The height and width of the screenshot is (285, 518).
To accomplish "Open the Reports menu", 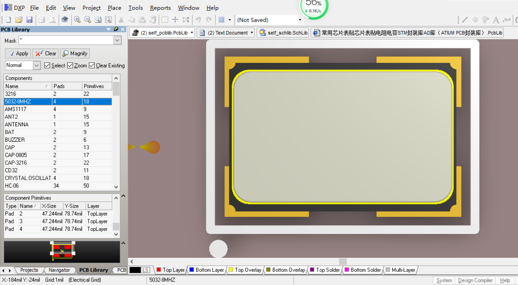I will coord(160,8).
